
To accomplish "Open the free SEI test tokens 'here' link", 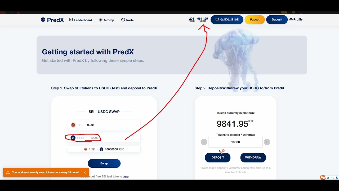I will pyautogui.click(x=126, y=176).
